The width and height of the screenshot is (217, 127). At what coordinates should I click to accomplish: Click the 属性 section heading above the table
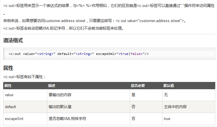click(x=8, y=68)
